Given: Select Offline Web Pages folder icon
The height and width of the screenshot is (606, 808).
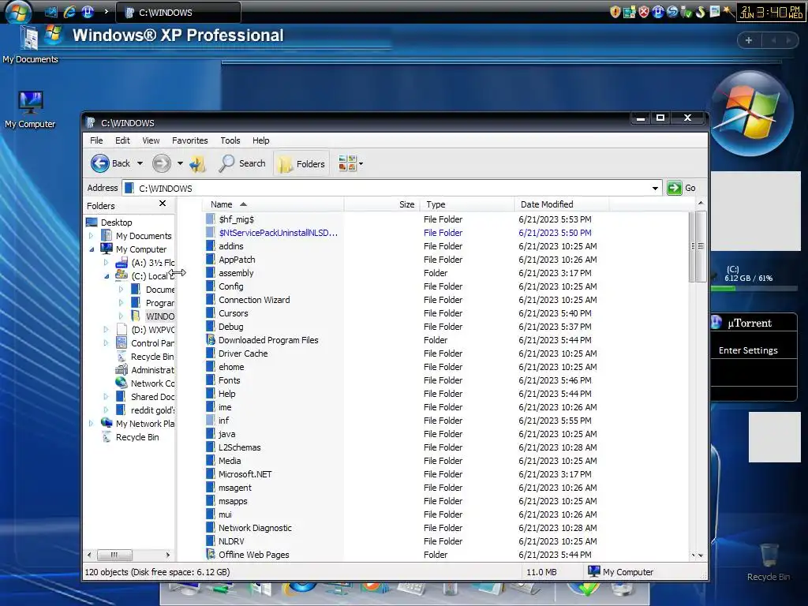Looking at the screenshot, I should 211,554.
